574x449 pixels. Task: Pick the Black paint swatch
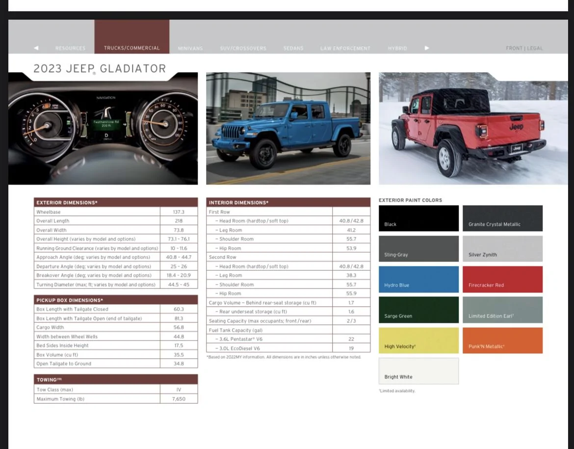coord(418,218)
